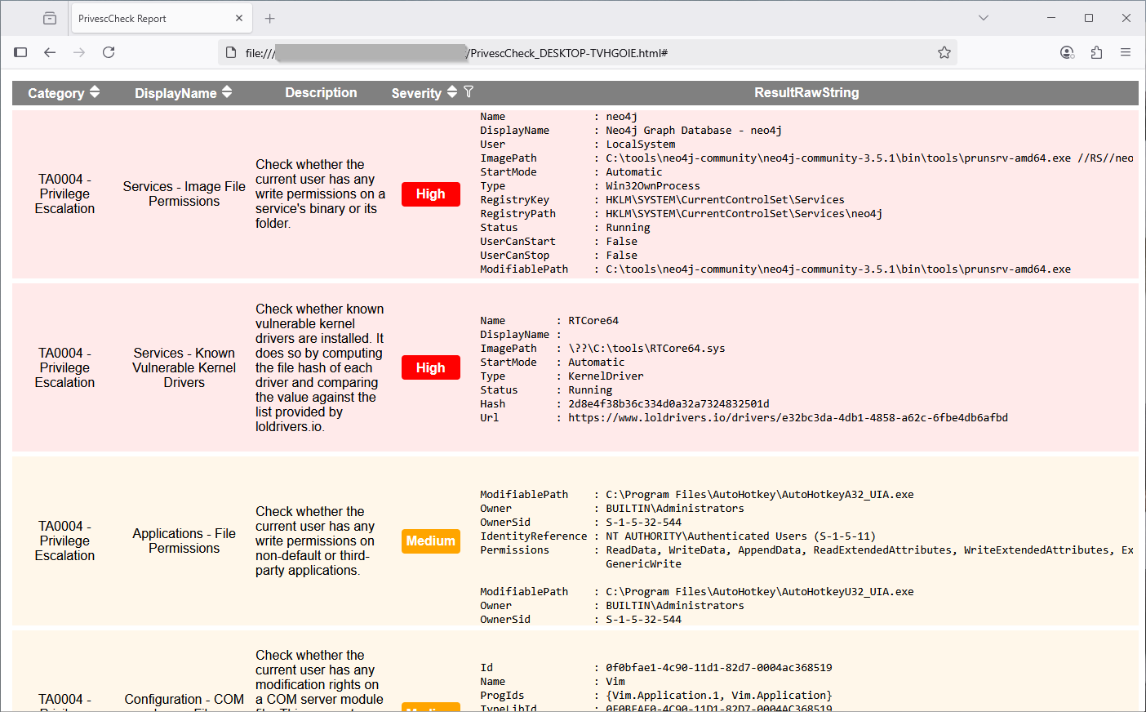Viewport: 1146px width, 712px height.
Task: Click the browser profile account icon
Action: click(1067, 51)
